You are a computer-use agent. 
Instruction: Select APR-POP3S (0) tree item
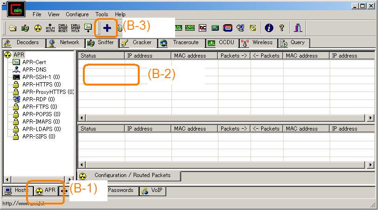41,114
